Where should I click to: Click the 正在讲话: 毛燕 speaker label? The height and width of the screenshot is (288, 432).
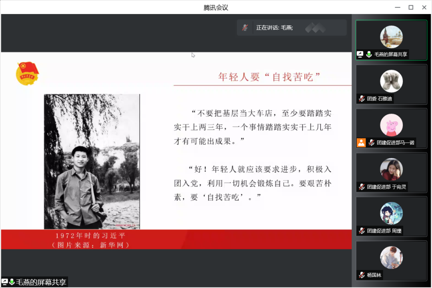tap(274, 28)
